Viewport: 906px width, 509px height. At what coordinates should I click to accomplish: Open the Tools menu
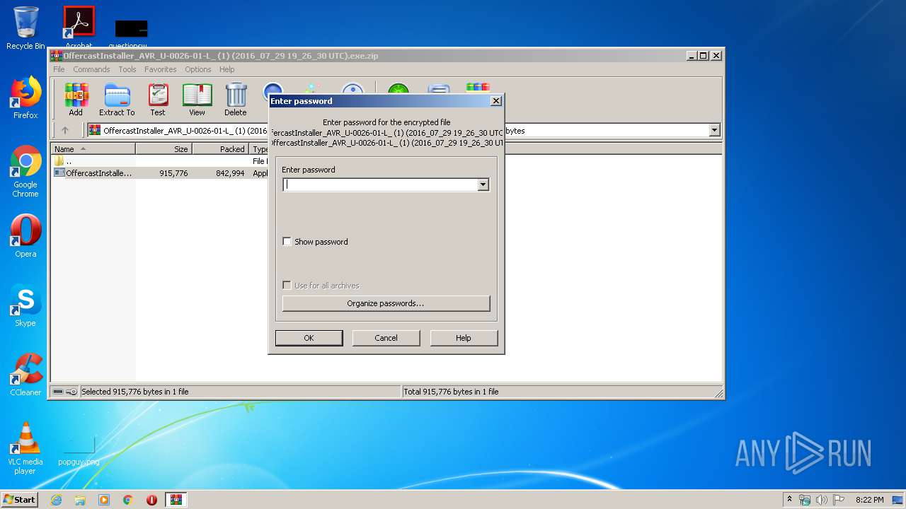pyautogui.click(x=127, y=69)
